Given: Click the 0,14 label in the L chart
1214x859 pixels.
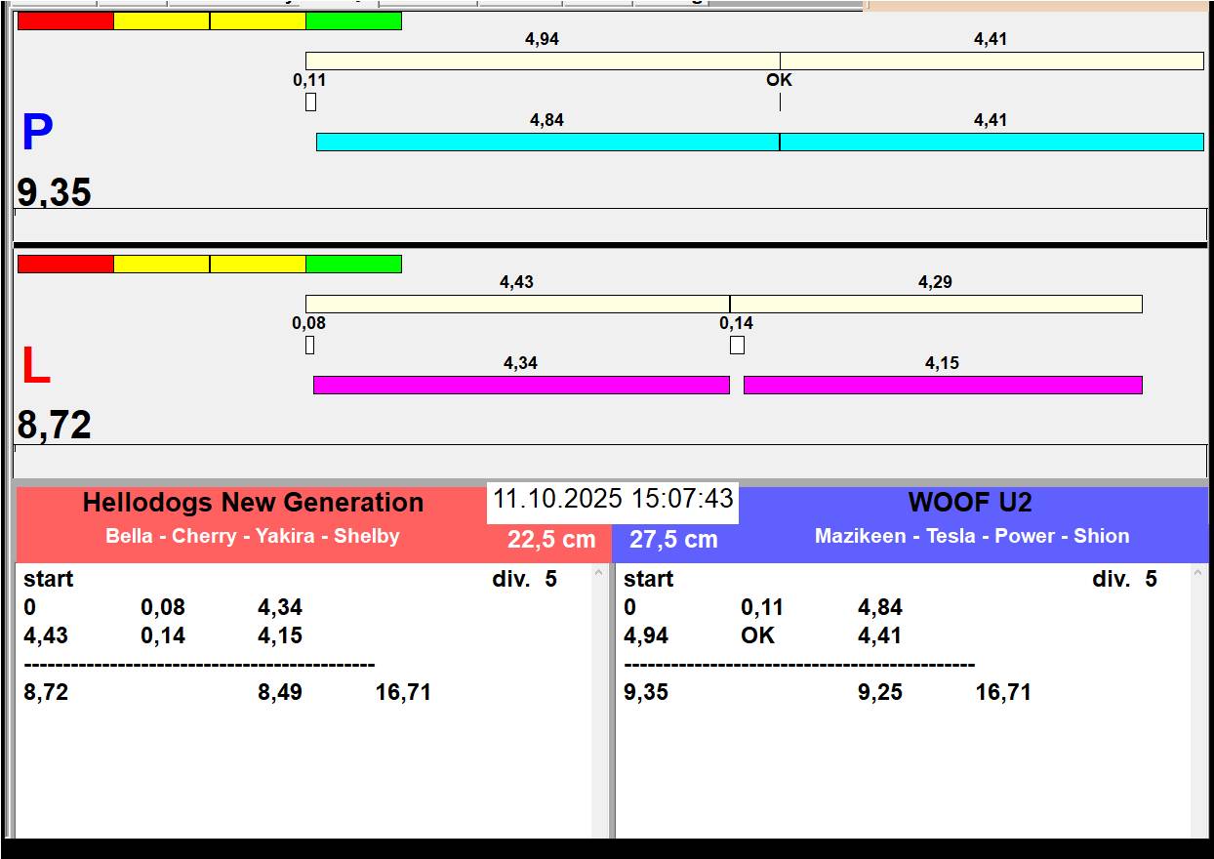Looking at the screenshot, I should point(737,323).
